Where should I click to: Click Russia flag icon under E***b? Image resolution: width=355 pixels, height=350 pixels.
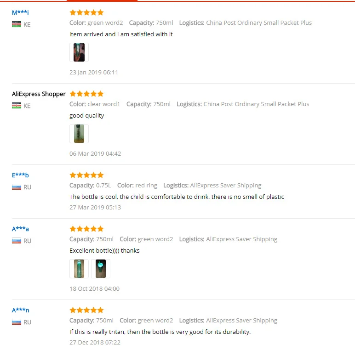click(x=17, y=187)
